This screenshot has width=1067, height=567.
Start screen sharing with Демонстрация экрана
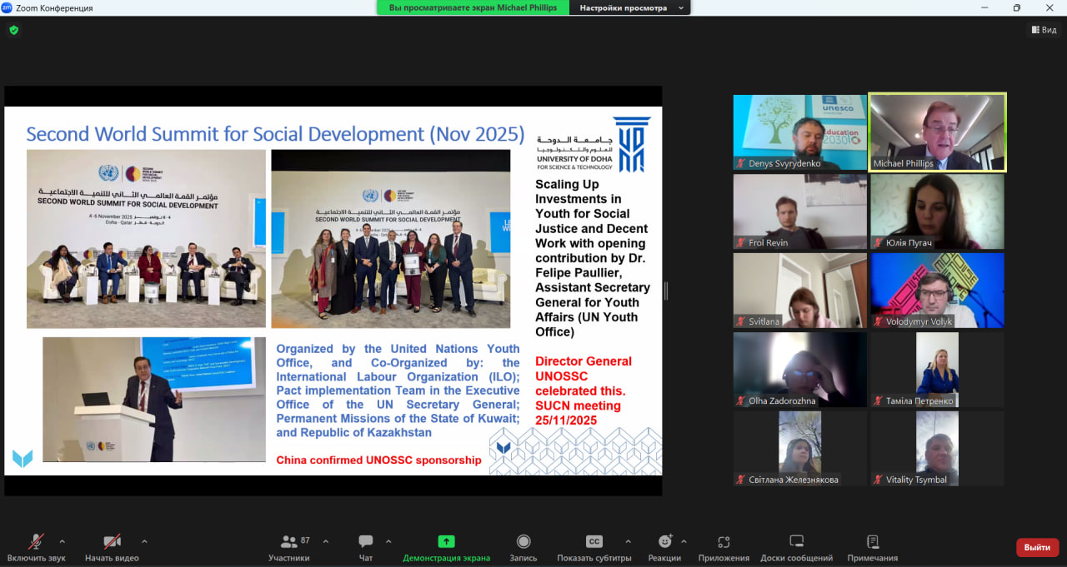446,546
